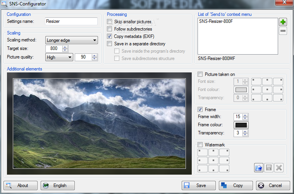Set watermark position to middle-right
The width and height of the screenshot is (294, 194).
coord(224,161)
